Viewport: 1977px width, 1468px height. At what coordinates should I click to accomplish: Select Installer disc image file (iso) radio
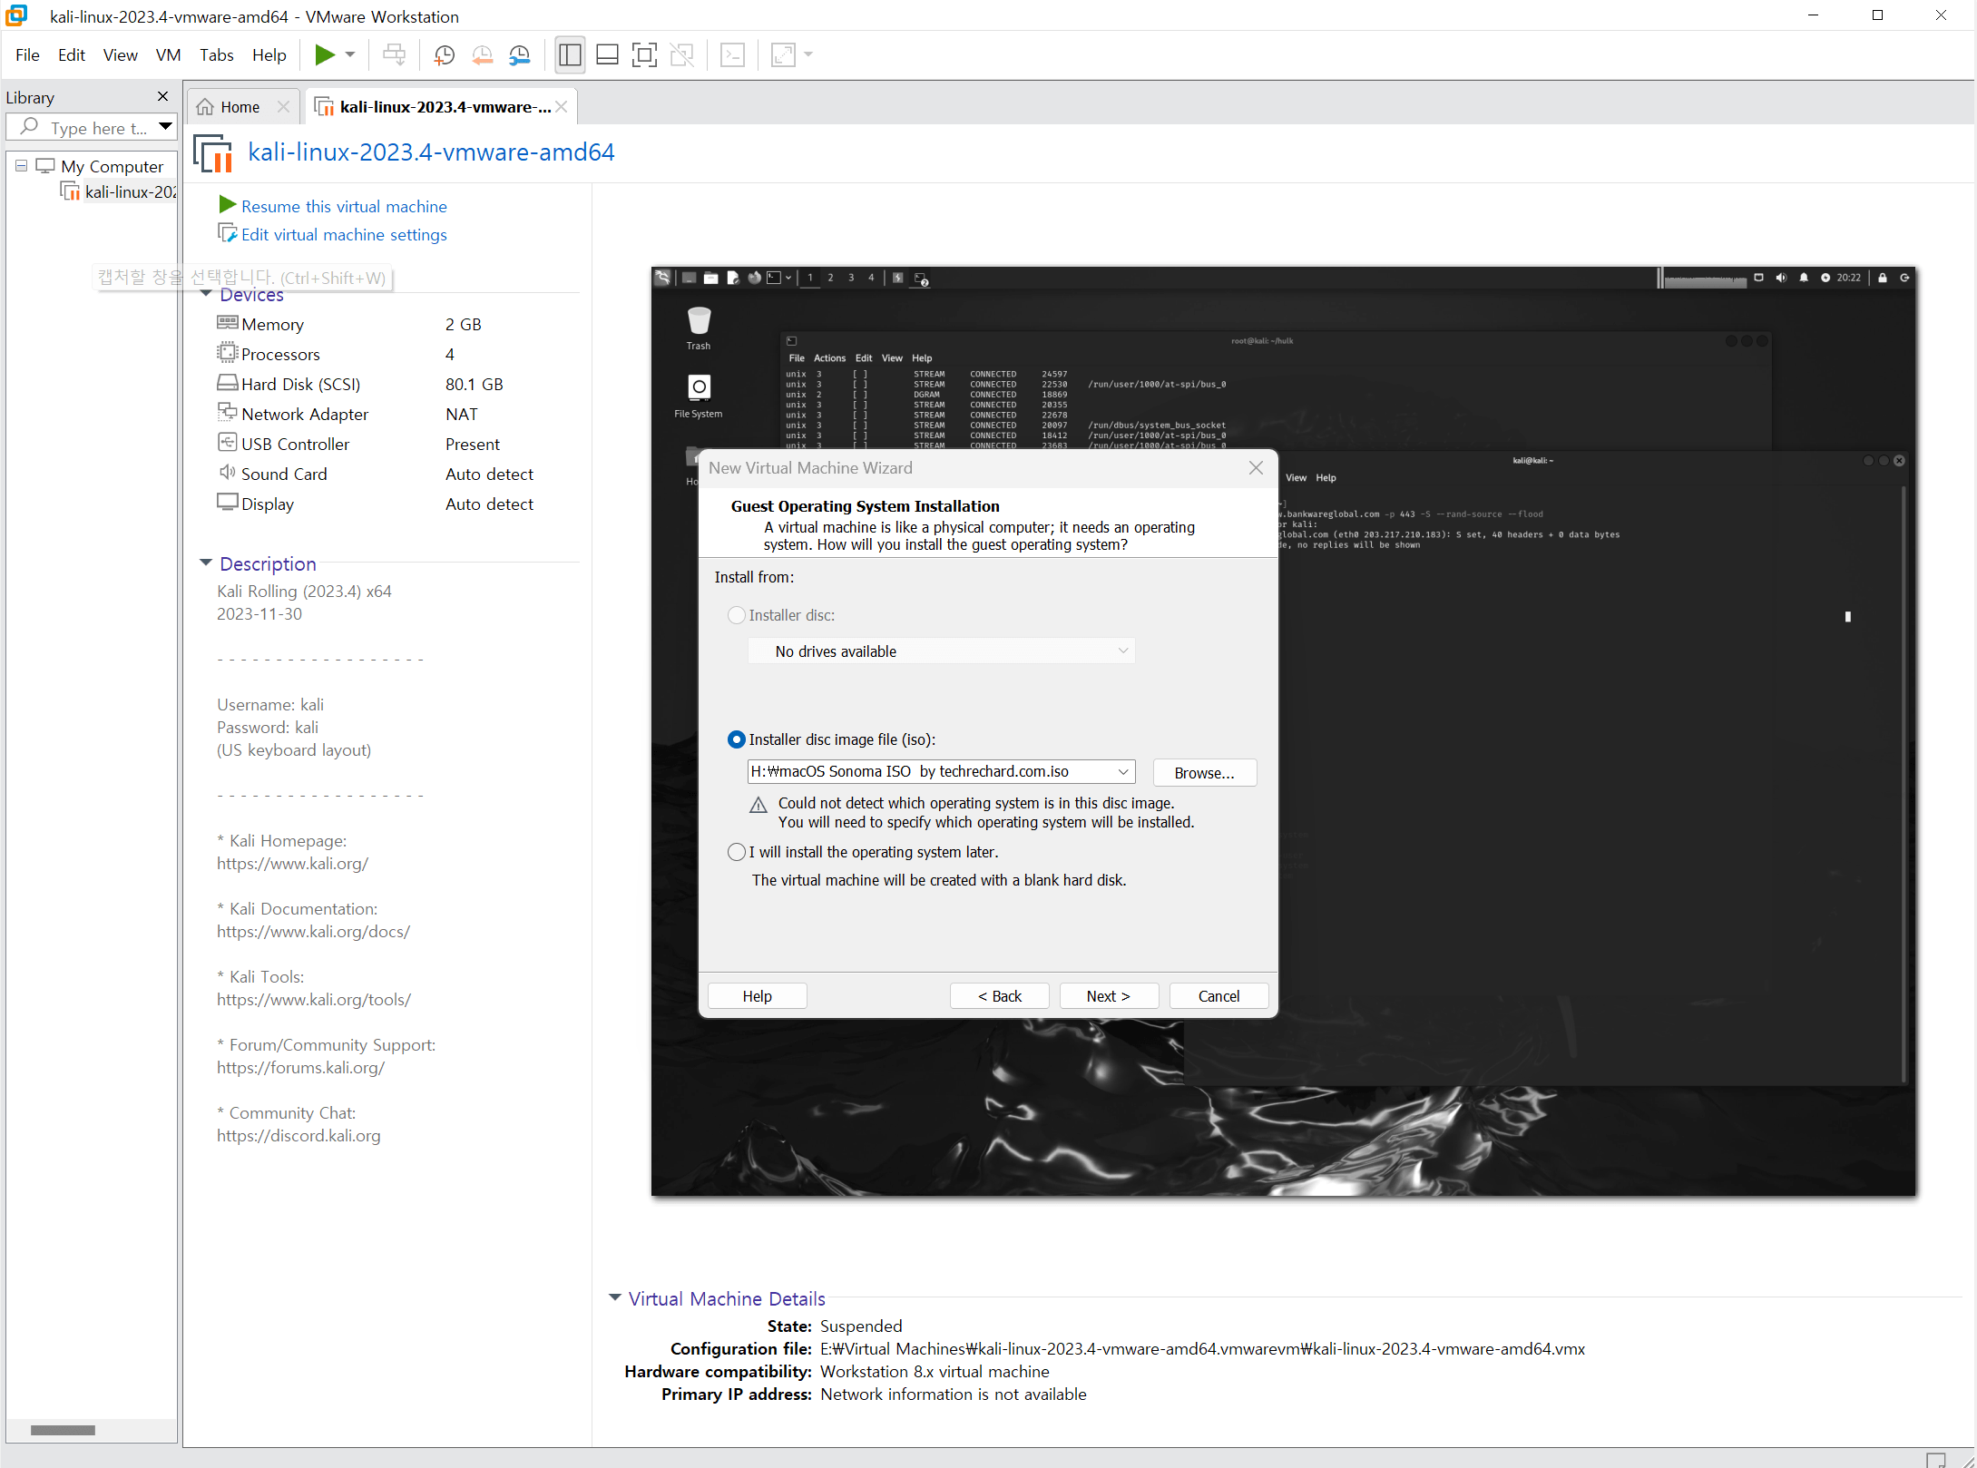736,739
